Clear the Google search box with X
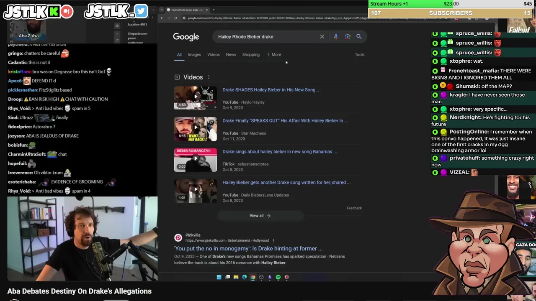536x301 pixels. pyautogui.click(x=322, y=37)
